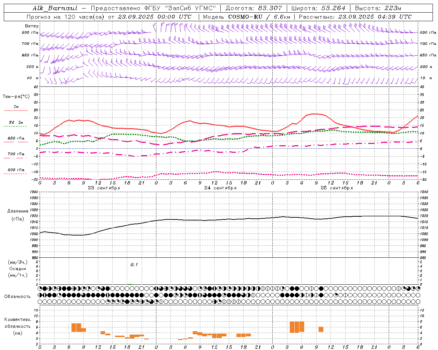
Task: Click the (мм/3ч.) precipitation unit label
Action: click(x=17, y=262)
